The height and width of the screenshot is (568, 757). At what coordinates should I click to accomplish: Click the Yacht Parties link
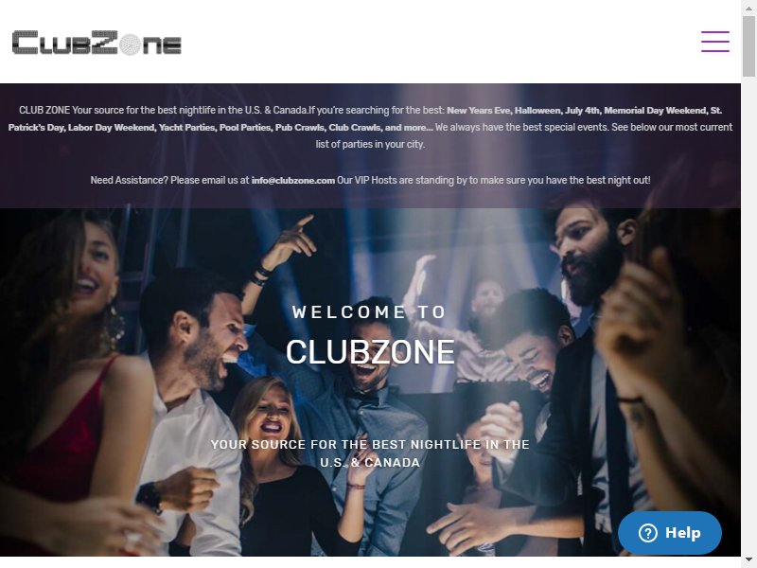pyautogui.click(x=186, y=128)
